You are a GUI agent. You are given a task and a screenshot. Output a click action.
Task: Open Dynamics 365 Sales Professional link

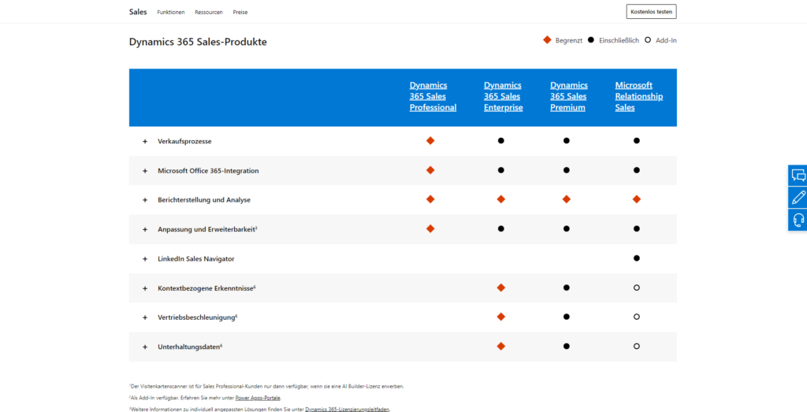tap(433, 97)
